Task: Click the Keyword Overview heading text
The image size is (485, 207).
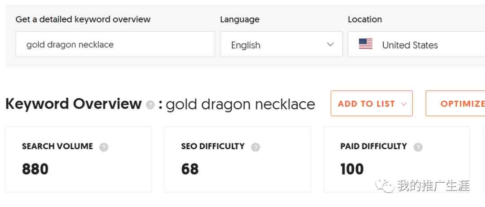Action: pos(74,104)
